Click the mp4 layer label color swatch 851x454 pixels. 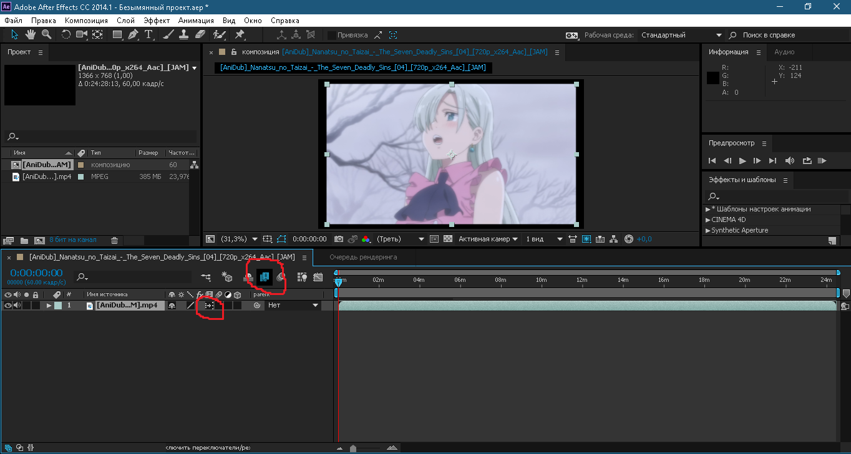tap(58, 306)
